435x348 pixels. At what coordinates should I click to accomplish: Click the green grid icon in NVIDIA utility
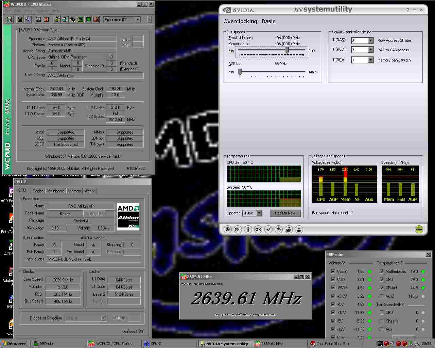419,229
